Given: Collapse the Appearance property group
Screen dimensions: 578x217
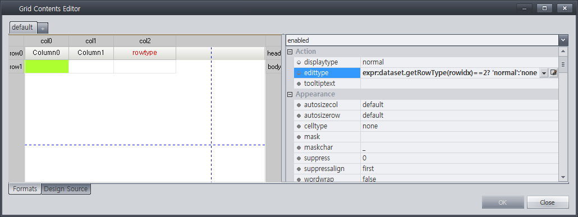Looking at the screenshot, I should [290, 94].
